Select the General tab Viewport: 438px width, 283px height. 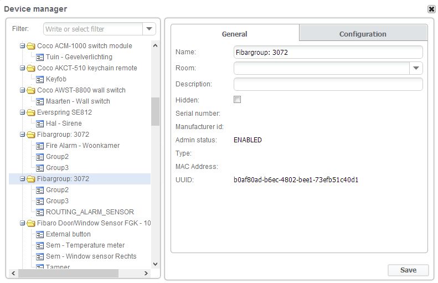234,34
